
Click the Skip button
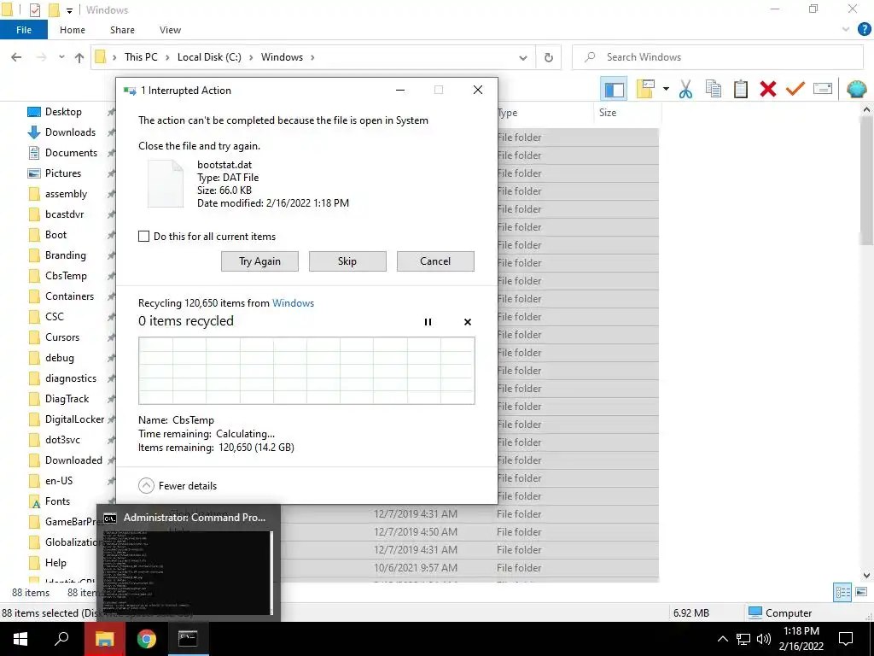(x=347, y=261)
